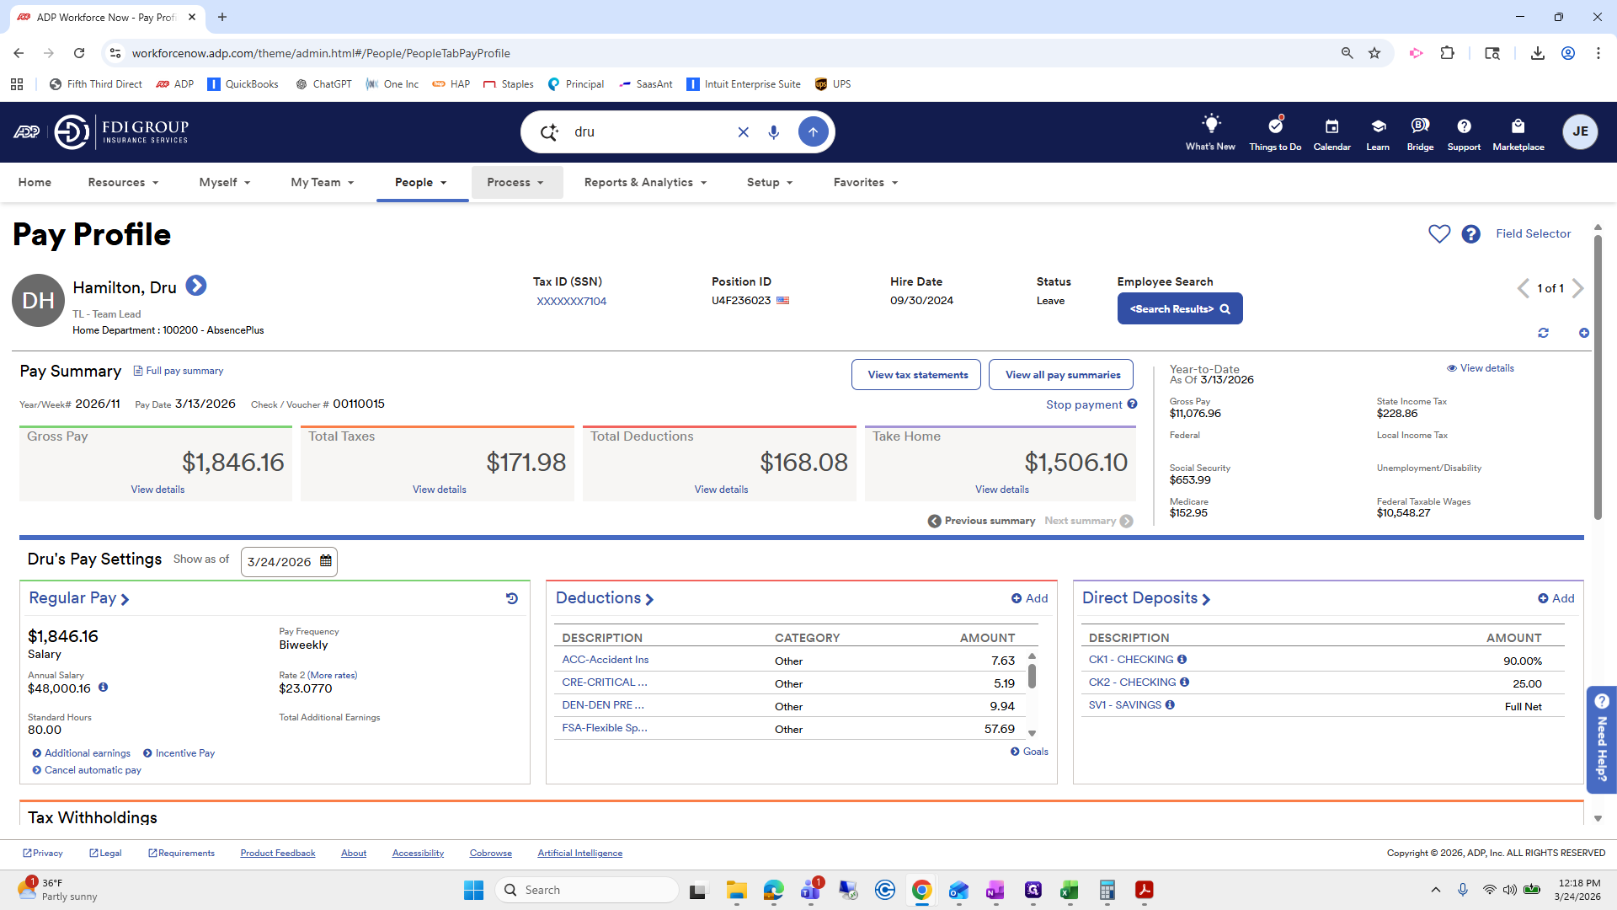The image size is (1617, 910).
Task: Click the Deductions list scrollbar
Action: click(1032, 676)
